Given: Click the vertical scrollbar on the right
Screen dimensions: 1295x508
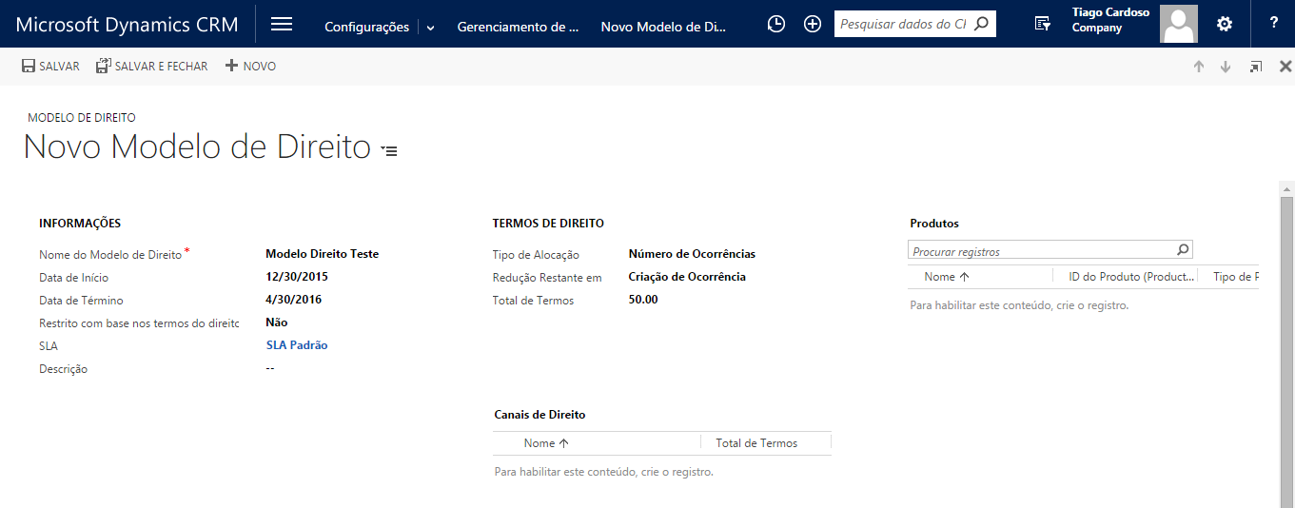Looking at the screenshot, I should (x=1286, y=342).
